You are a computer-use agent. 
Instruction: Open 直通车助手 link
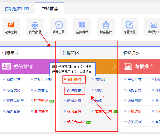coord(15,101)
